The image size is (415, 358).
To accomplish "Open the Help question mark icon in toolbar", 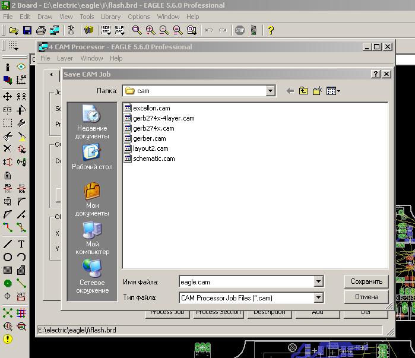I will [271, 30].
